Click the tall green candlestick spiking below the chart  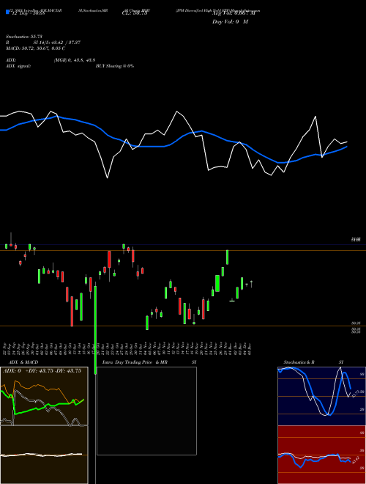click(x=95, y=330)
